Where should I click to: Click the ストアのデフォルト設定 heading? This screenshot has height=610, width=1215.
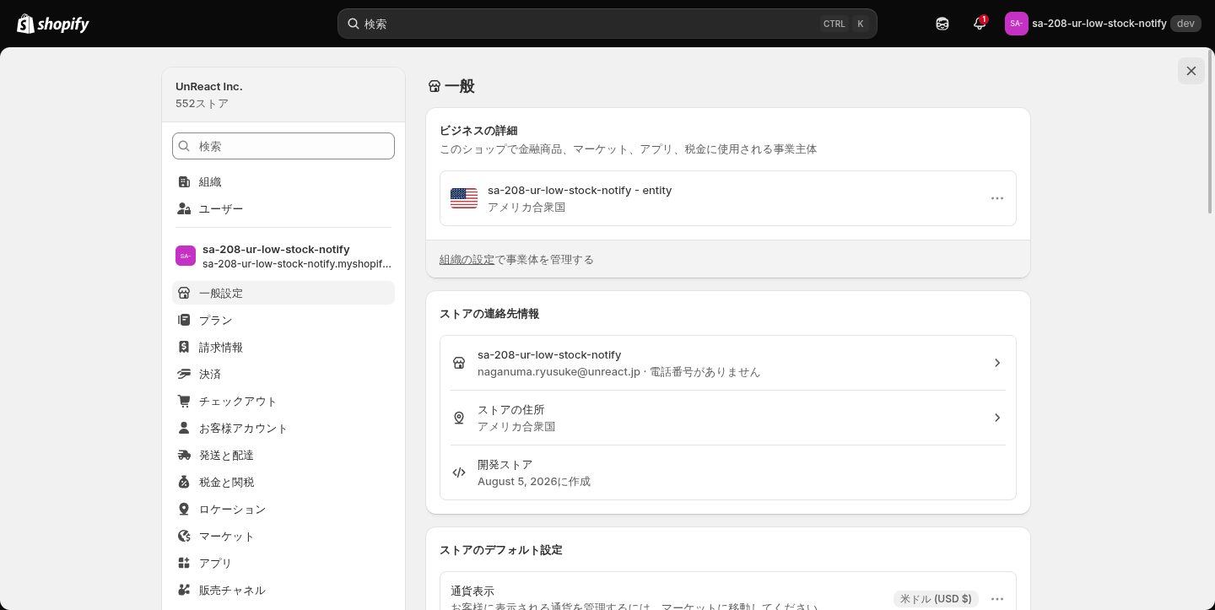(501, 550)
